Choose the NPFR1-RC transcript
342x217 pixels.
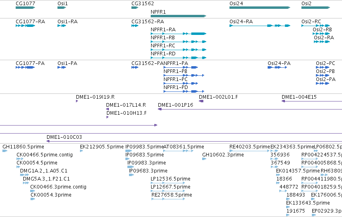[178, 50]
